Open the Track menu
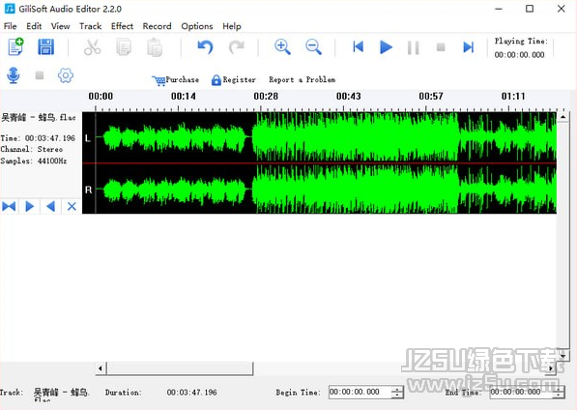 (91, 26)
